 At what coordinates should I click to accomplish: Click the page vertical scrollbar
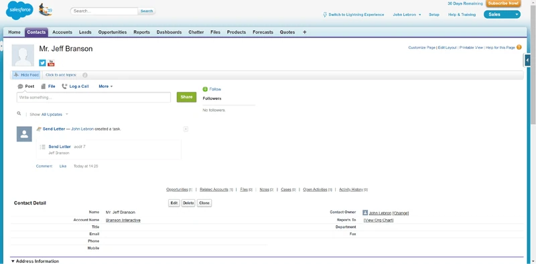(533, 65)
